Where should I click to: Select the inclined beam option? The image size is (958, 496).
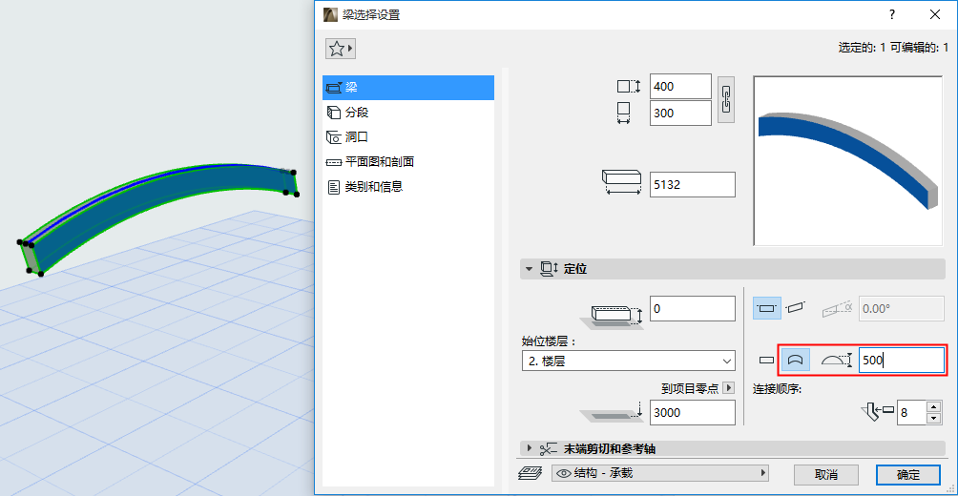click(x=796, y=308)
